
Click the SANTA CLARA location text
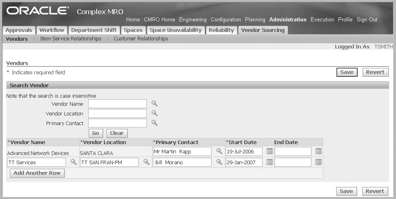pyautogui.click(x=97, y=153)
